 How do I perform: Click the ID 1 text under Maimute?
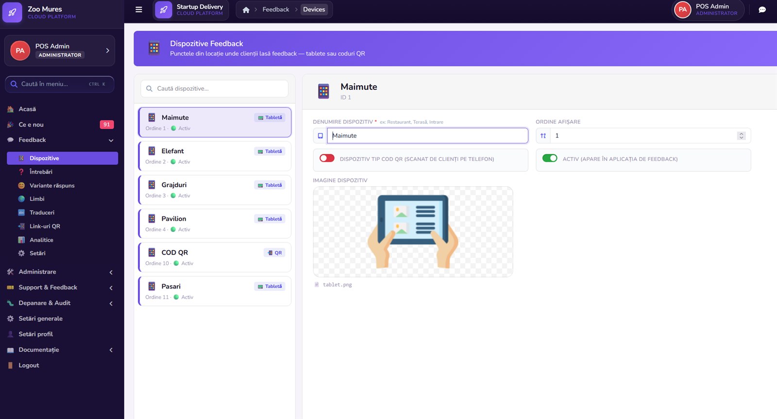pyautogui.click(x=346, y=97)
